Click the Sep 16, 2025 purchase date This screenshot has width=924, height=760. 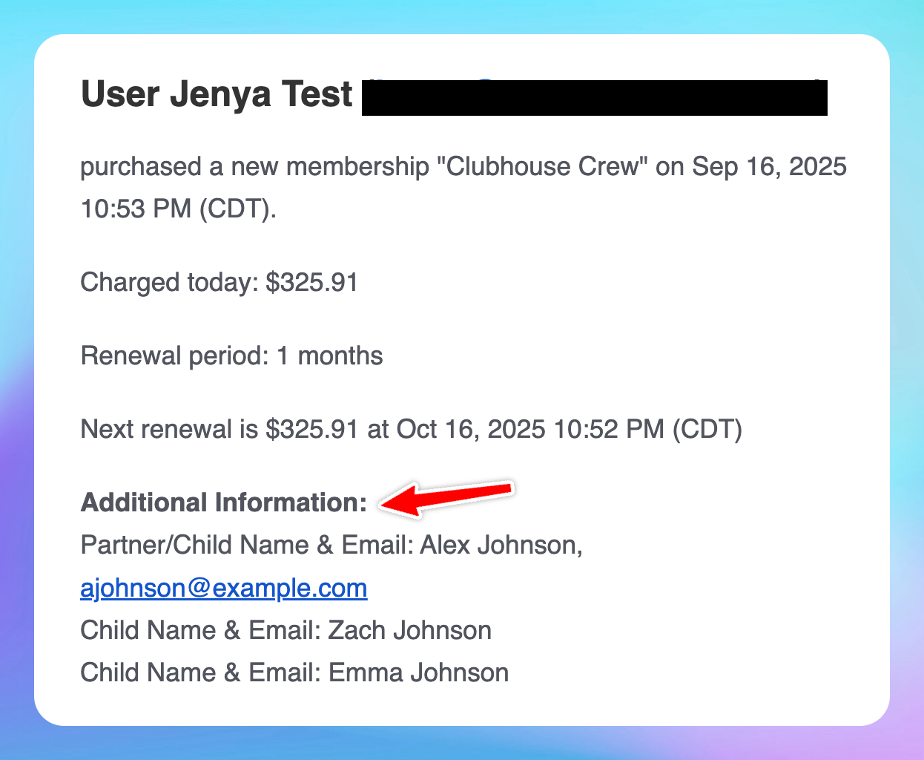coord(769,166)
